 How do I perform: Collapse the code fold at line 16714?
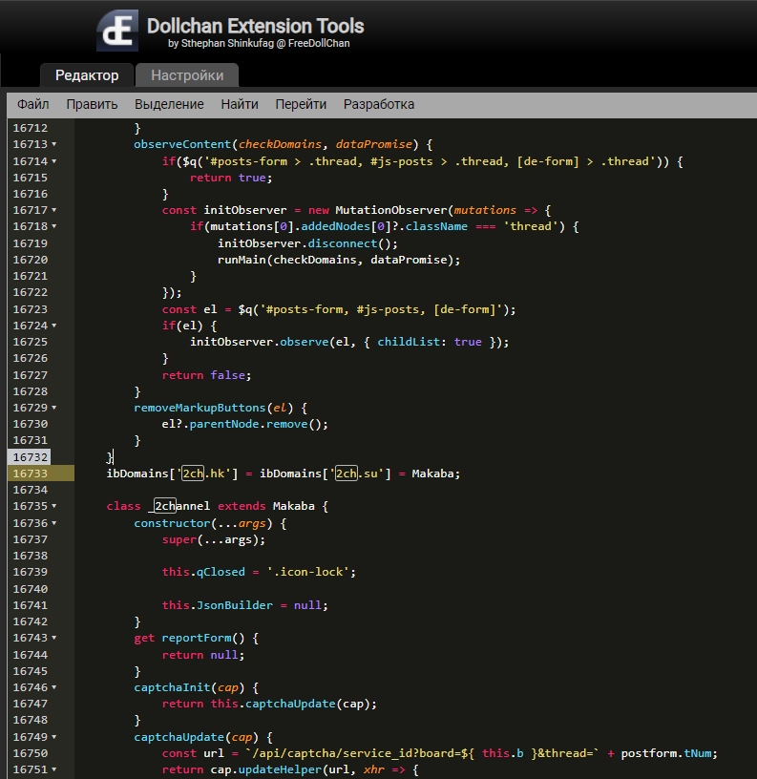[54, 161]
